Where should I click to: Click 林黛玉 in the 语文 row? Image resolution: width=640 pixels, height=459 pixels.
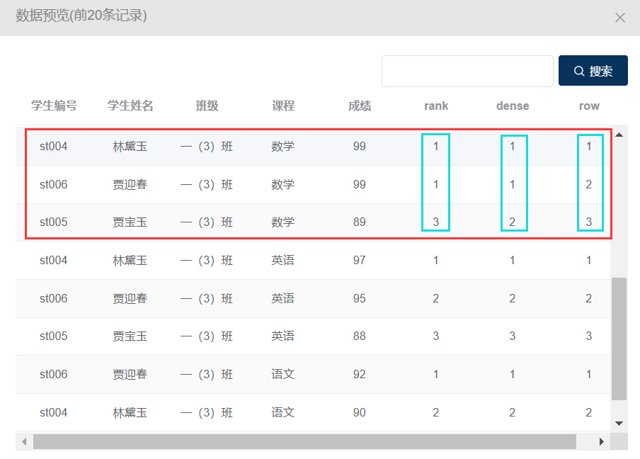(x=130, y=412)
